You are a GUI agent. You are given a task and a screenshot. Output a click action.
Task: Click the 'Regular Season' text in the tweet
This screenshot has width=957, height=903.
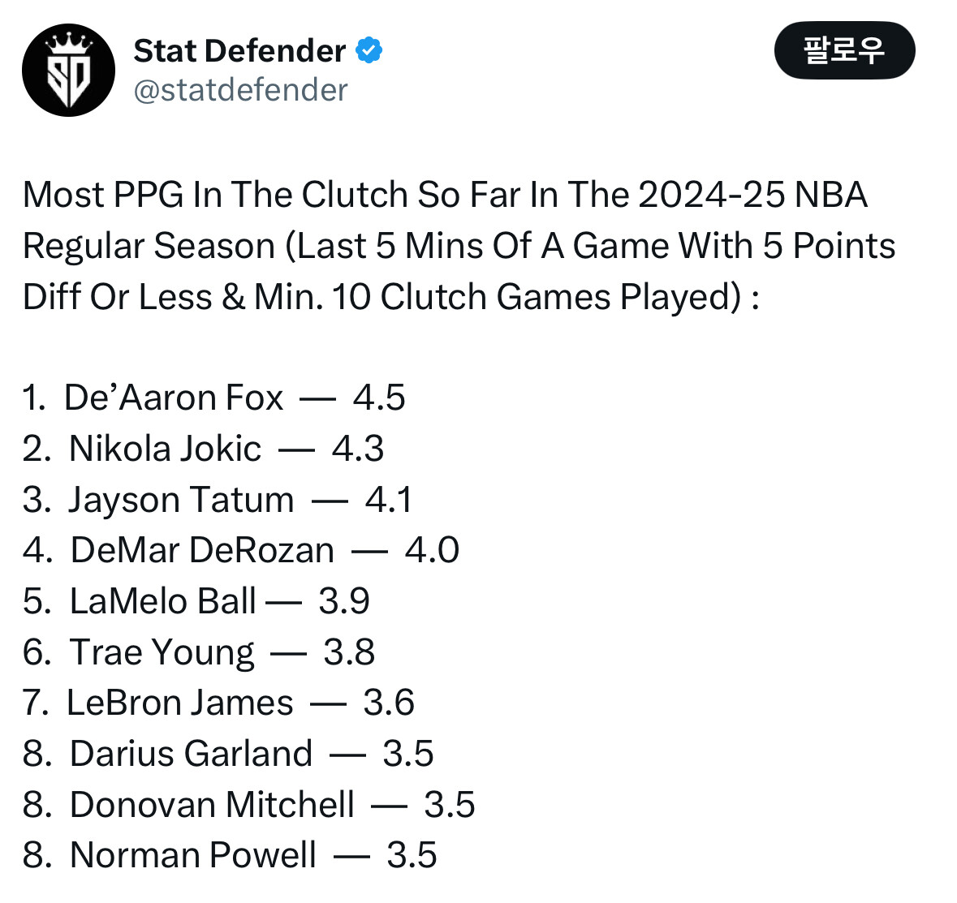tap(149, 246)
